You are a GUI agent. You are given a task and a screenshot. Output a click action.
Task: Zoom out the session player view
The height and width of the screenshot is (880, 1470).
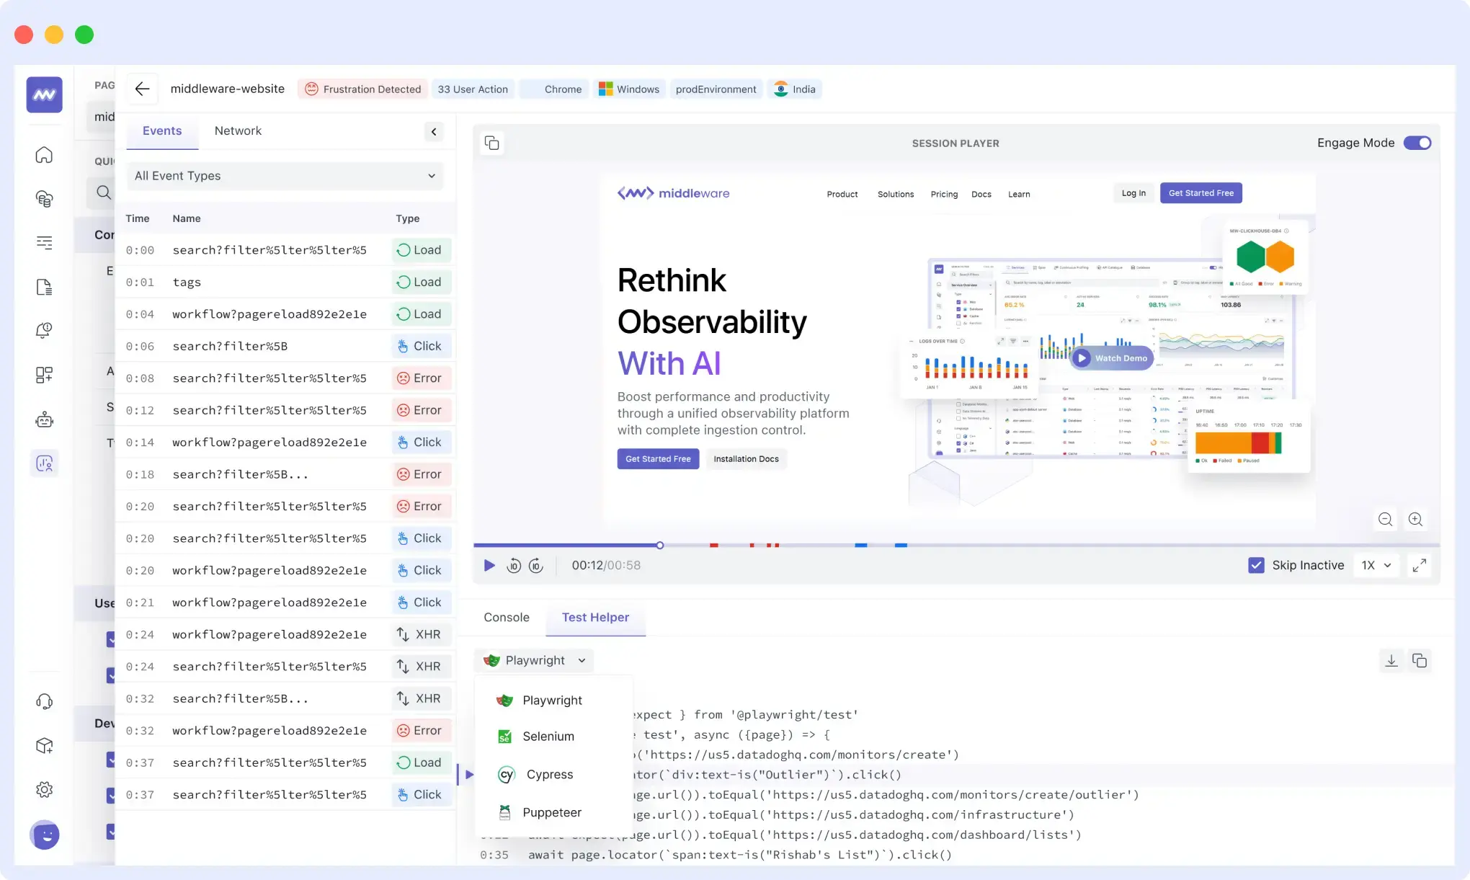tap(1385, 520)
